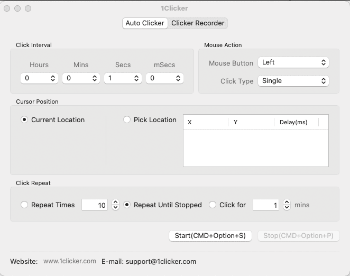Screen dimensions: 350x276
Task: Click the Stop(CMD+Option+P) button
Action: tap(298, 236)
